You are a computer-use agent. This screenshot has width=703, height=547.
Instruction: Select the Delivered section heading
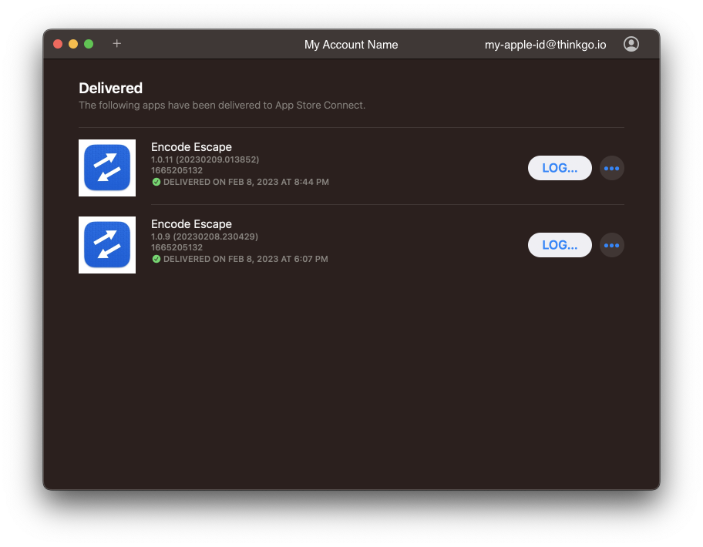(110, 89)
